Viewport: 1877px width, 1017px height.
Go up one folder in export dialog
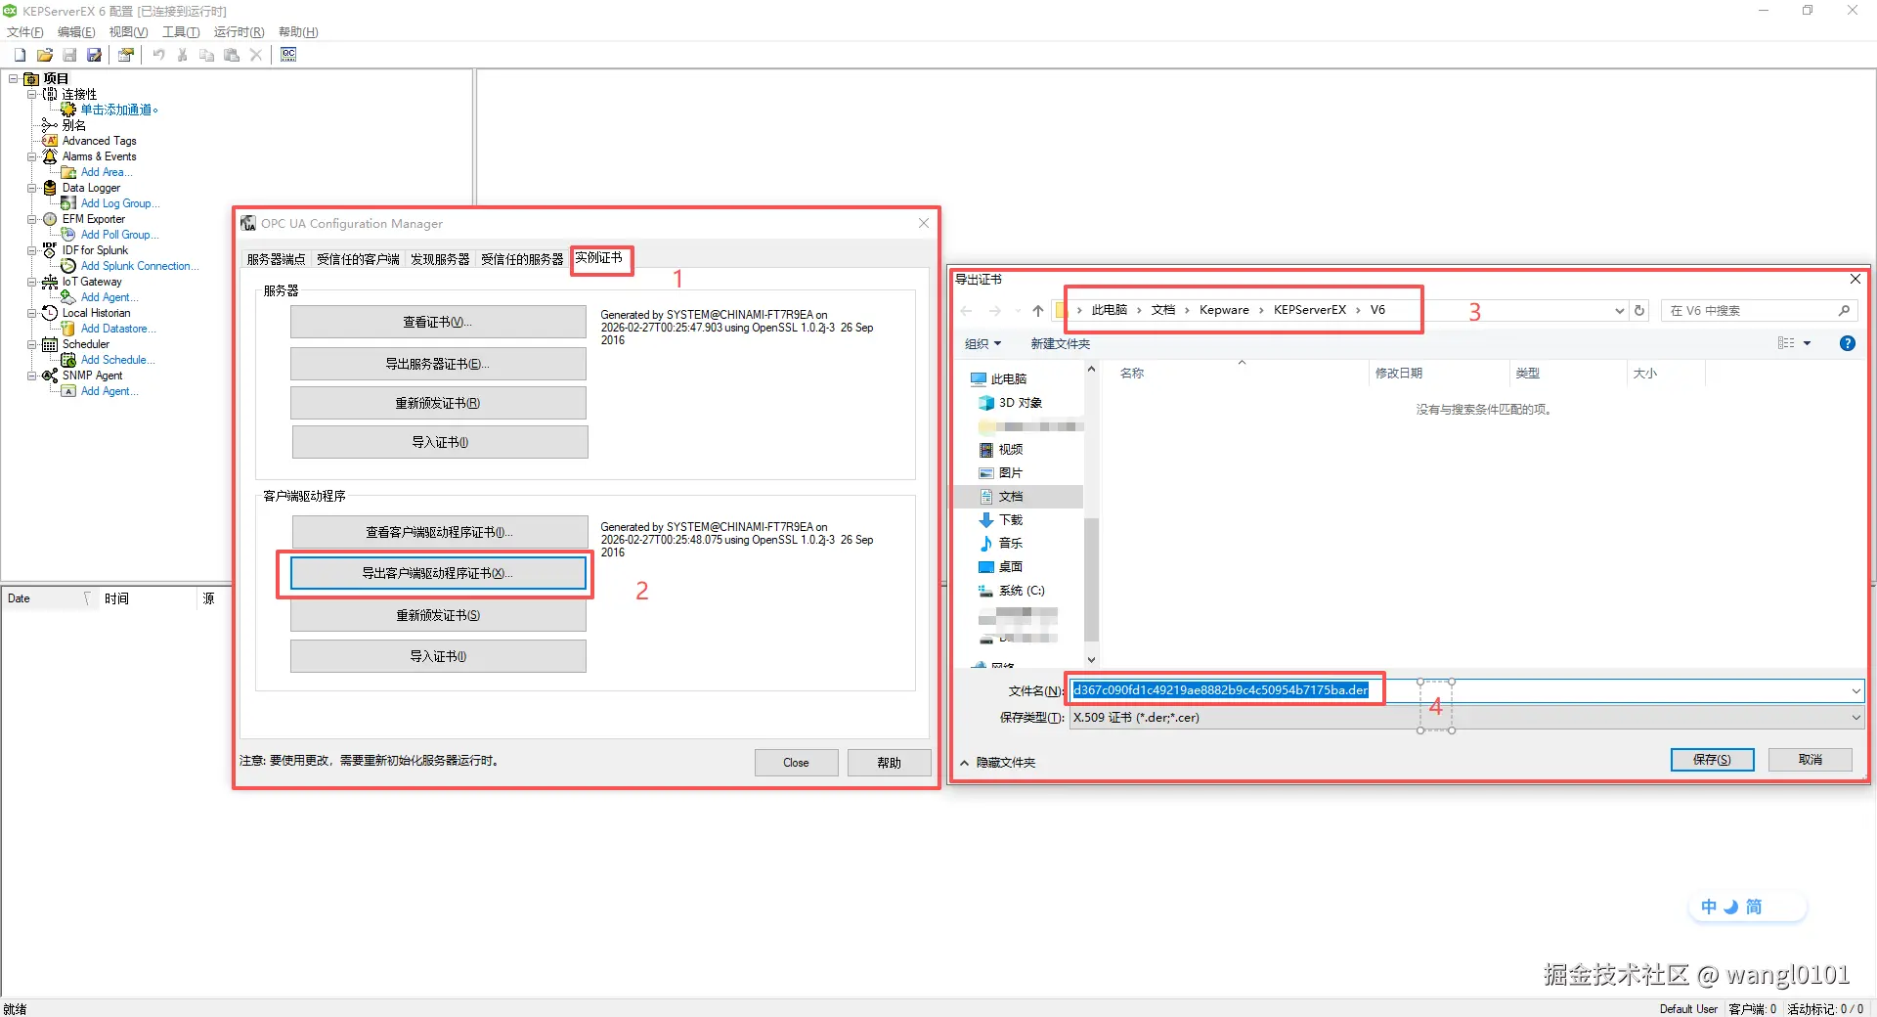coord(1037,311)
